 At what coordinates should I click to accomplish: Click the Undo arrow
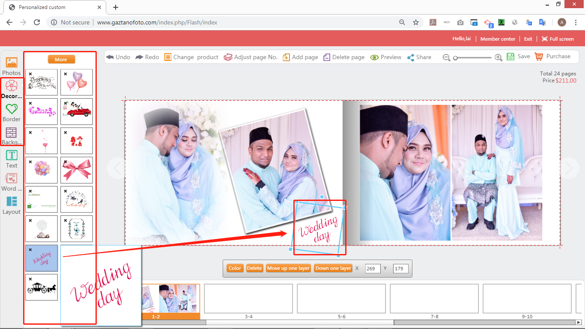click(110, 57)
